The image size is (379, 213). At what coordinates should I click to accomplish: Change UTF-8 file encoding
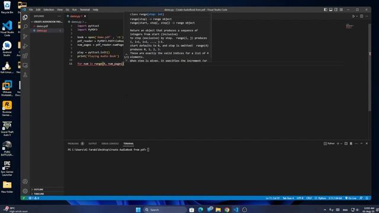(x=300, y=198)
